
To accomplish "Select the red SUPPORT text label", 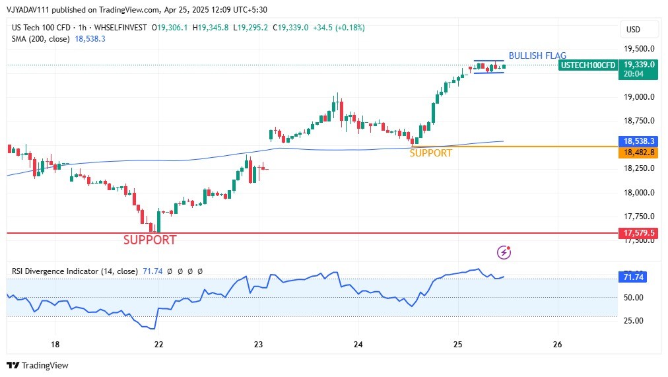I will (x=150, y=240).
